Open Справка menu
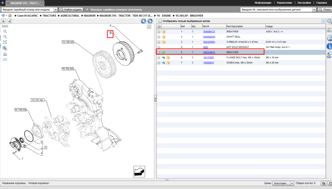The height and width of the screenshot is (189, 332). (321, 3)
